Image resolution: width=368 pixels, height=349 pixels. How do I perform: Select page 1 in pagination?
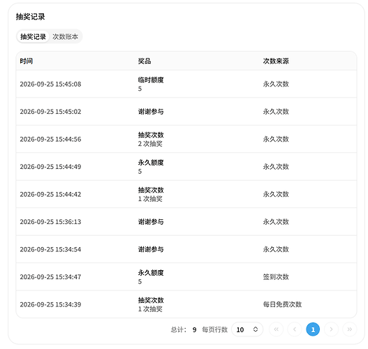click(x=313, y=329)
